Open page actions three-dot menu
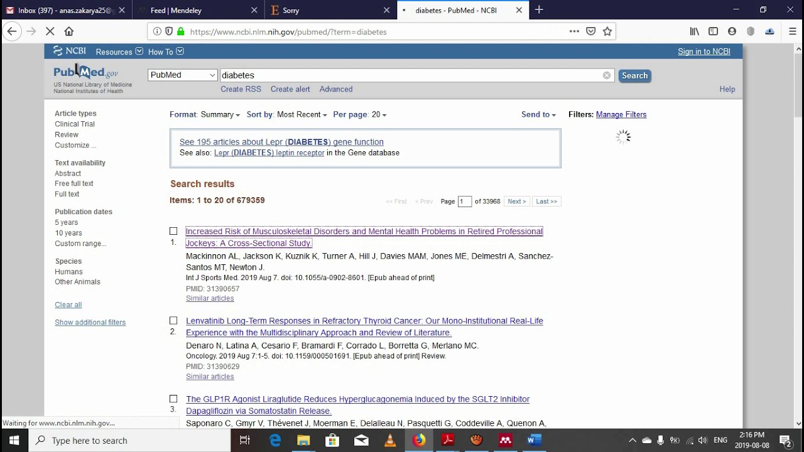The image size is (804, 452). [x=574, y=31]
